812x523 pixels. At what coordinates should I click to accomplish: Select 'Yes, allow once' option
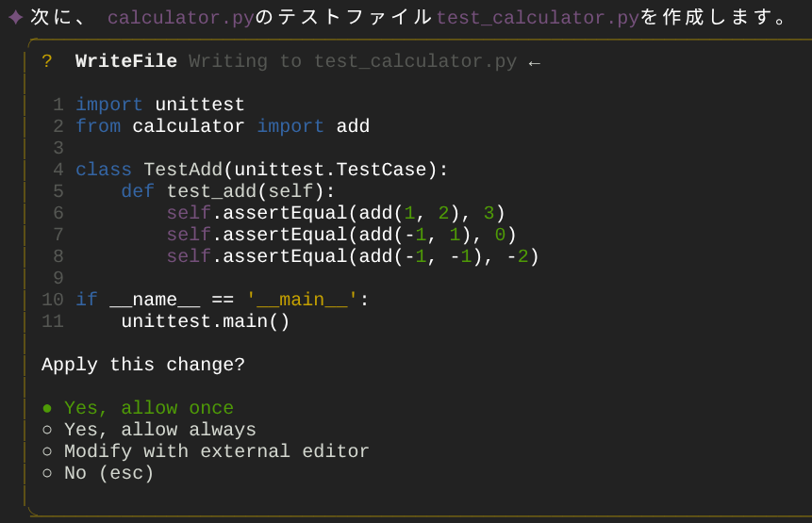(139, 408)
